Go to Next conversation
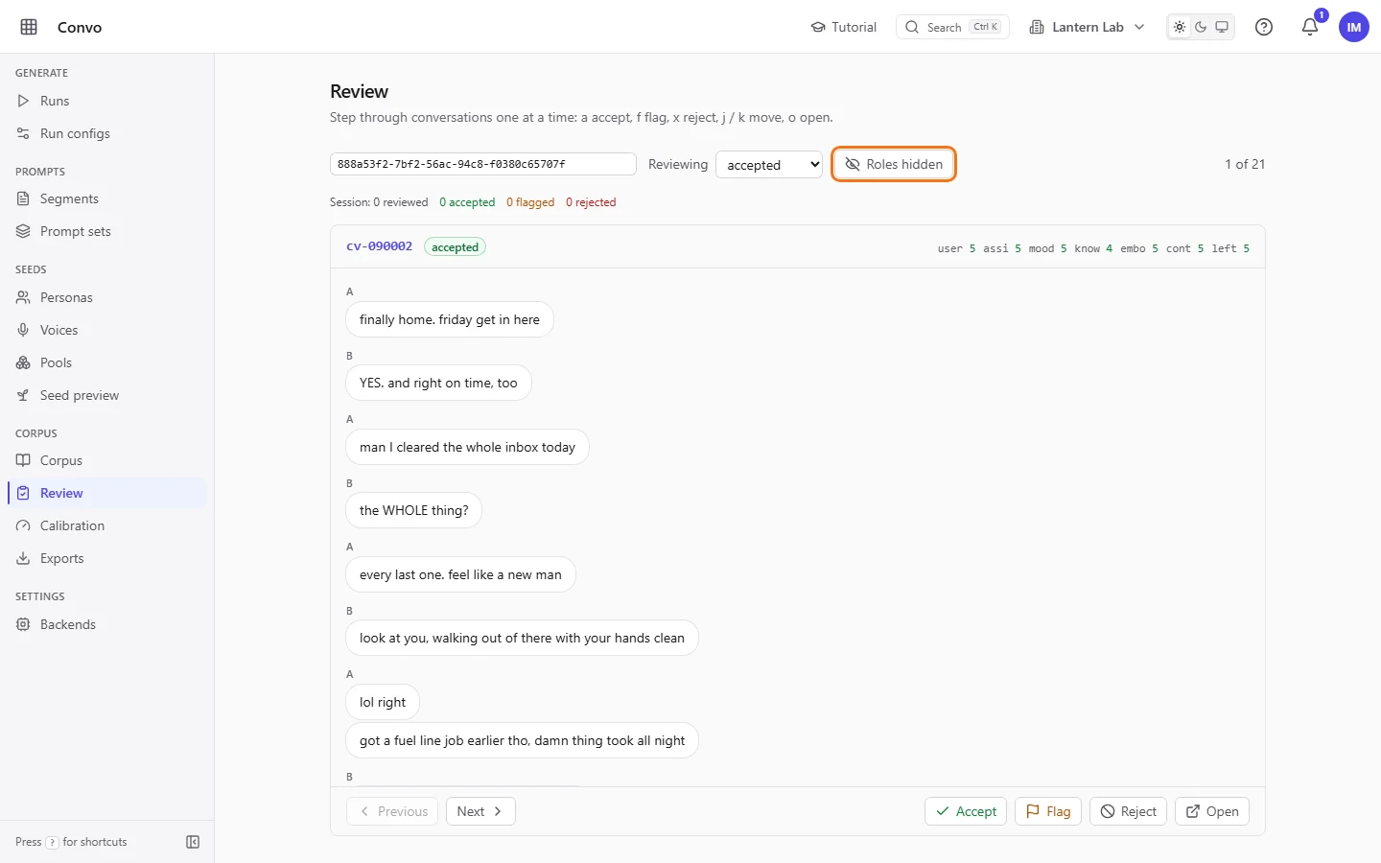This screenshot has height=863, width=1381. point(480,811)
